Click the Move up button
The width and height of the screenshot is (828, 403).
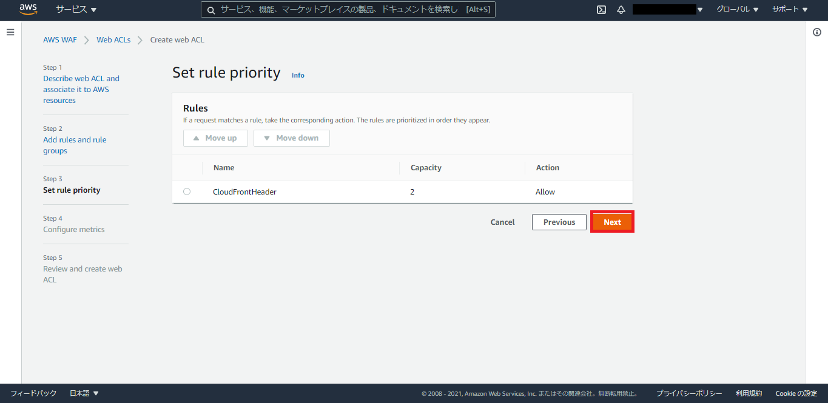point(215,138)
